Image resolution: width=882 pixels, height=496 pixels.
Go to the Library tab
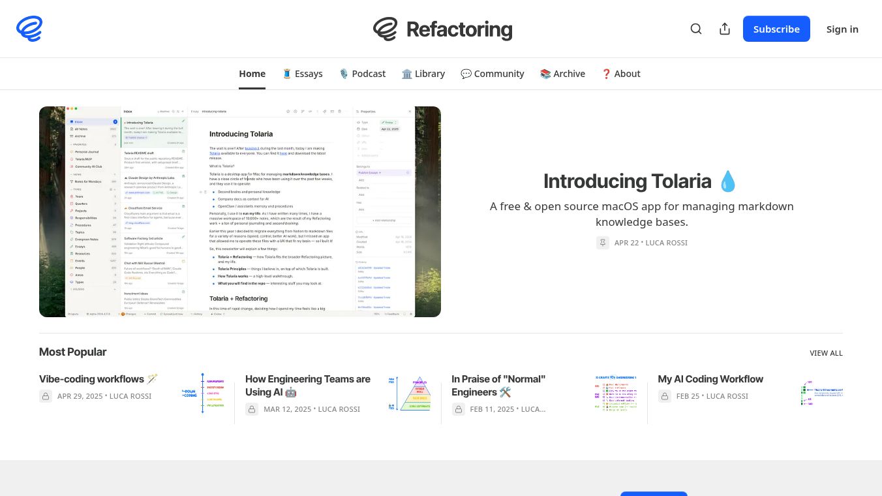[423, 74]
